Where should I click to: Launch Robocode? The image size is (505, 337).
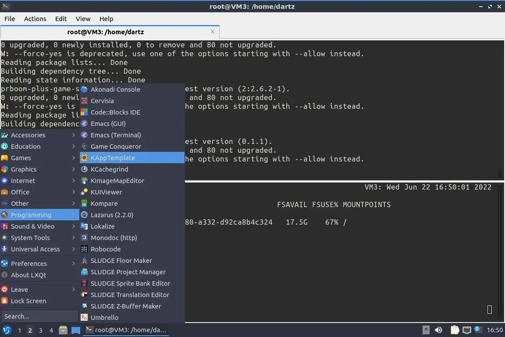coord(132,249)
